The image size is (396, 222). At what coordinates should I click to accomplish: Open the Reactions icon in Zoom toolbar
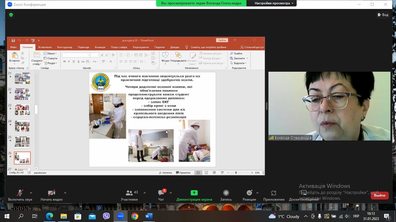[x=249, y=193]
